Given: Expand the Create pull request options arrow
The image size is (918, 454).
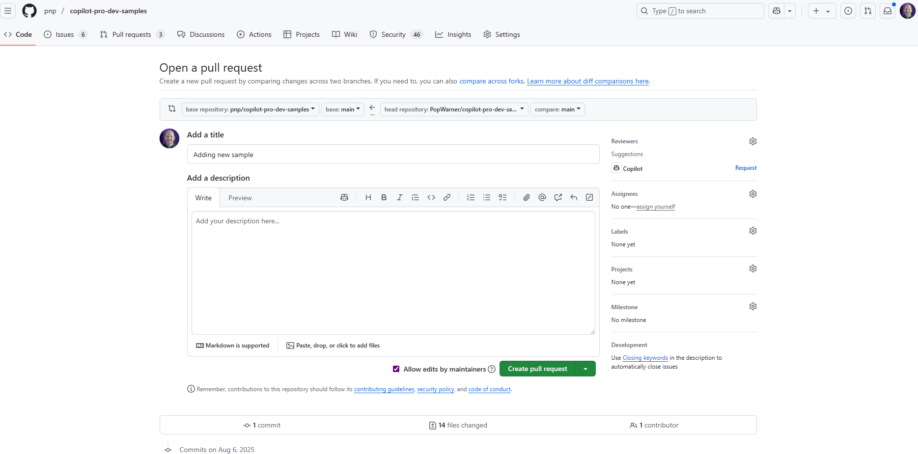Looking at the screenshot, I should [x=585, y=369].
